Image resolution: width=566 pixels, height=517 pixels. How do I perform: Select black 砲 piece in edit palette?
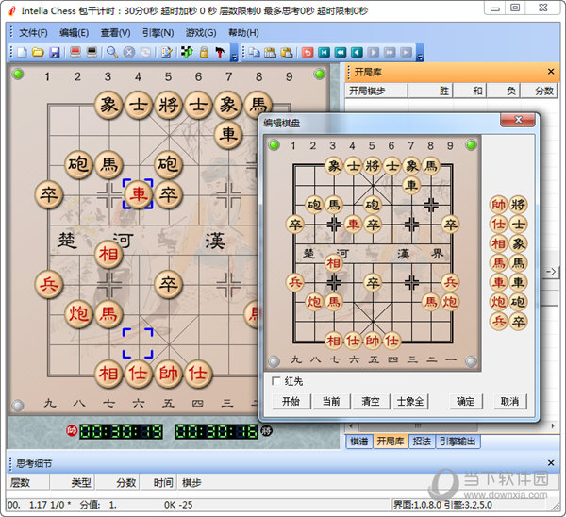[518, 302]
